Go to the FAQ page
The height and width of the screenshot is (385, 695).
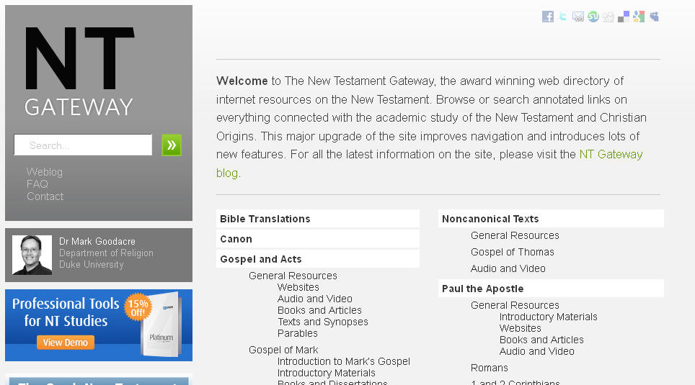click(x=37, y=184)
